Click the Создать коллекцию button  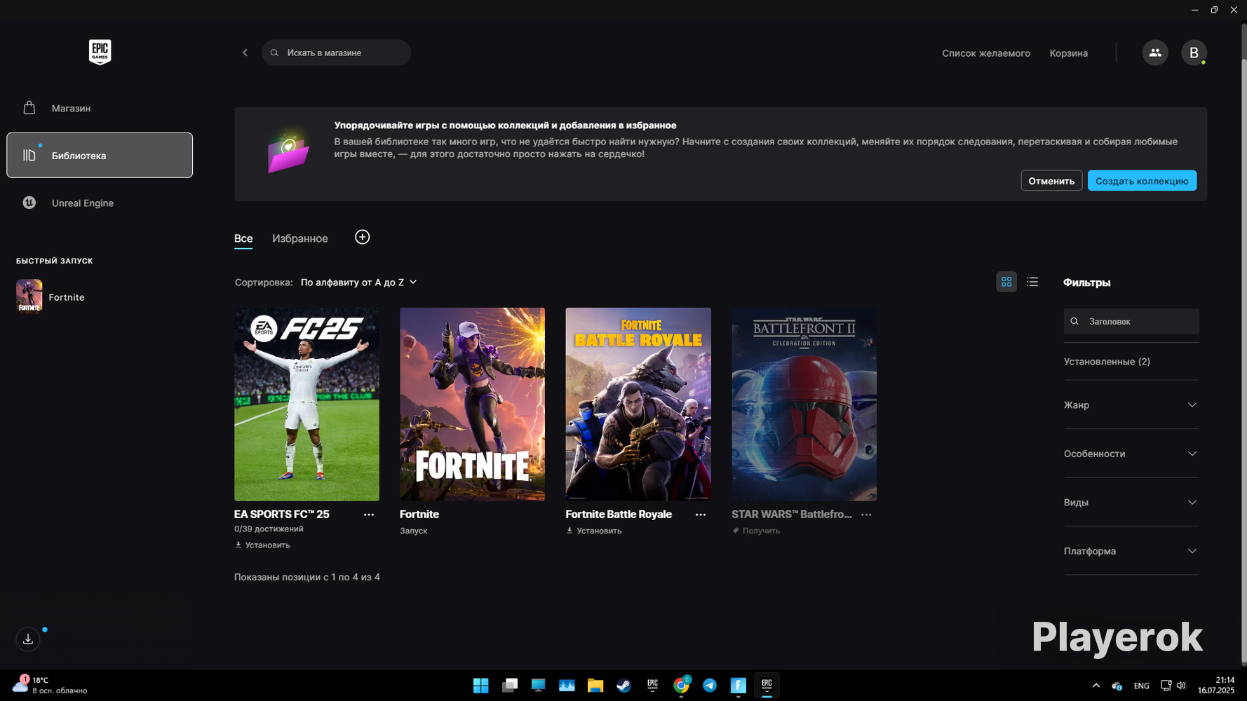coord(1142,181)
